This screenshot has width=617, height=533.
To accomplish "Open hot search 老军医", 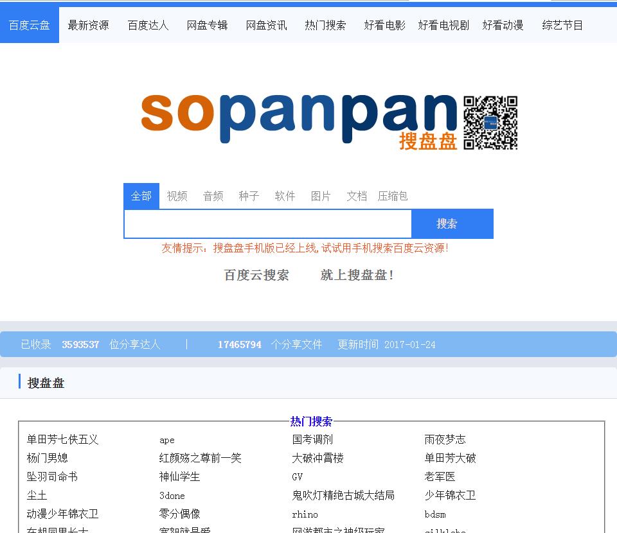I will click(440, 476).
